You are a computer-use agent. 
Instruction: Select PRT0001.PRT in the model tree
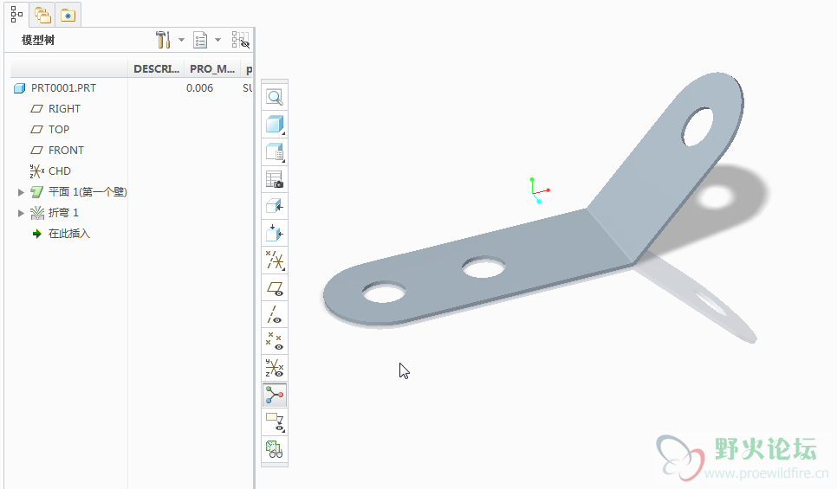(x=63, y=88)
